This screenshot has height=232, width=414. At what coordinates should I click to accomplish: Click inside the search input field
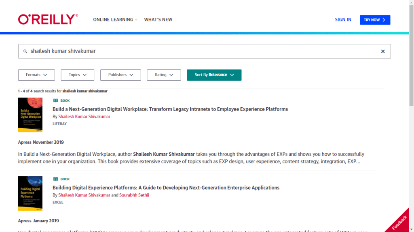(202, 51)
